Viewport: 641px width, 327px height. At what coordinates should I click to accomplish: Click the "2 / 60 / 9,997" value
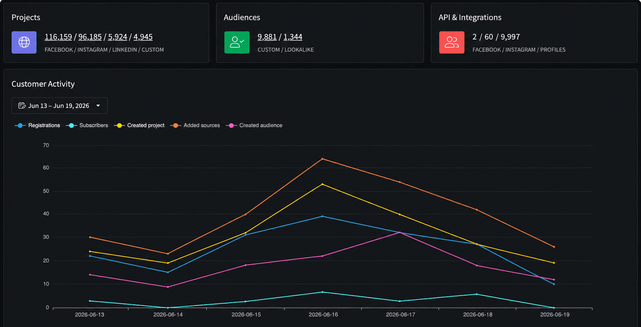pos(496,37)
